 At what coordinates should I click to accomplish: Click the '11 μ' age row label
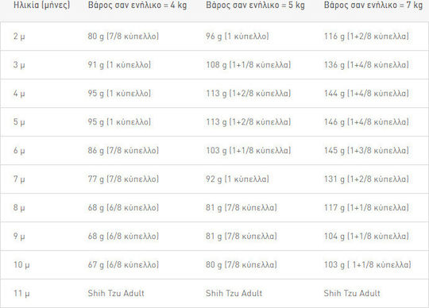pyautogui.click(x=21, y=294)
